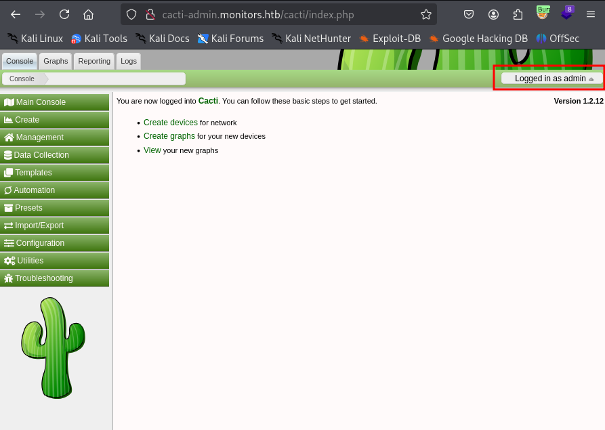The width and height of the screenshot is (605, 430).
Task: Open the Kali Linux bookmark
Action: pyautogui.click(x=35, y=39)
